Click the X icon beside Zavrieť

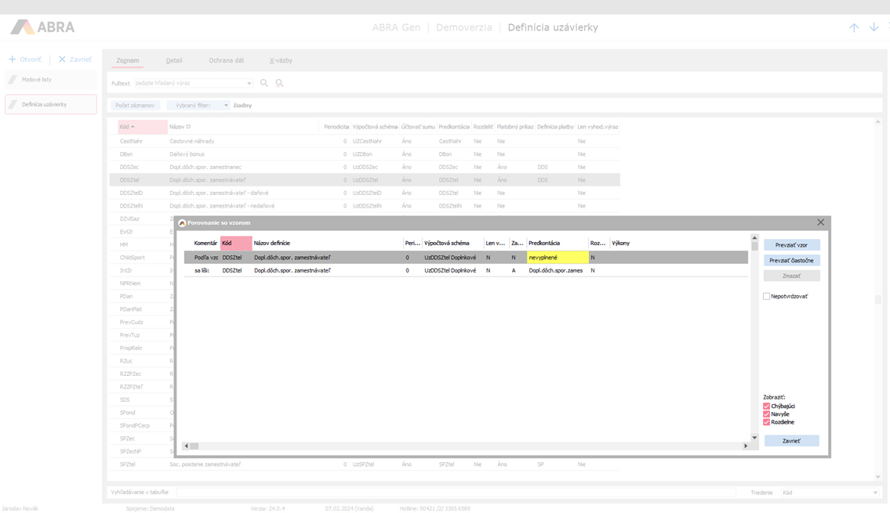[x=62, y=60]
